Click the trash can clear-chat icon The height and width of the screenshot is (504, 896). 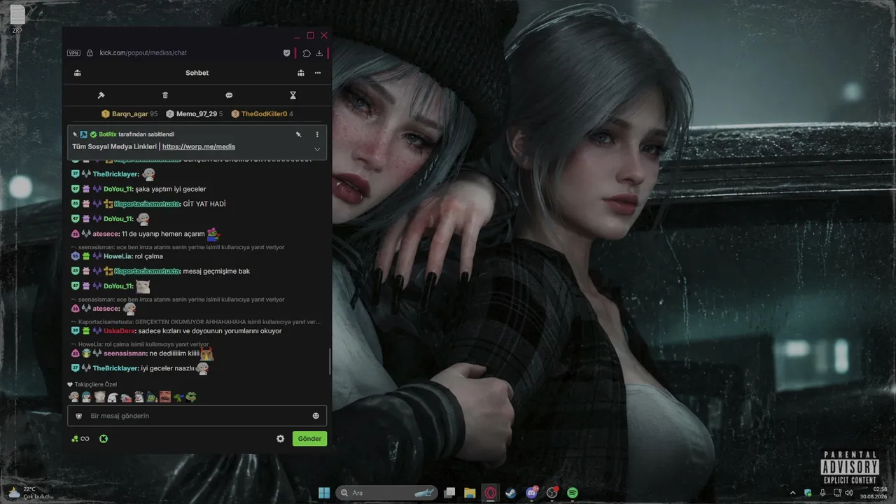tap(165, 95)
